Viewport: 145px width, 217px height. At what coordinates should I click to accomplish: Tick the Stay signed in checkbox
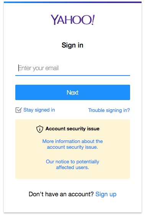(18, 110)
